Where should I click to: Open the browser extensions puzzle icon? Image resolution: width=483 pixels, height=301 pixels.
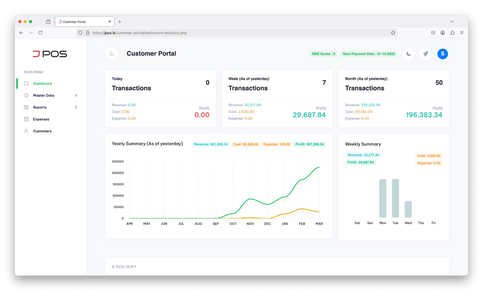[x=452, y=33]
